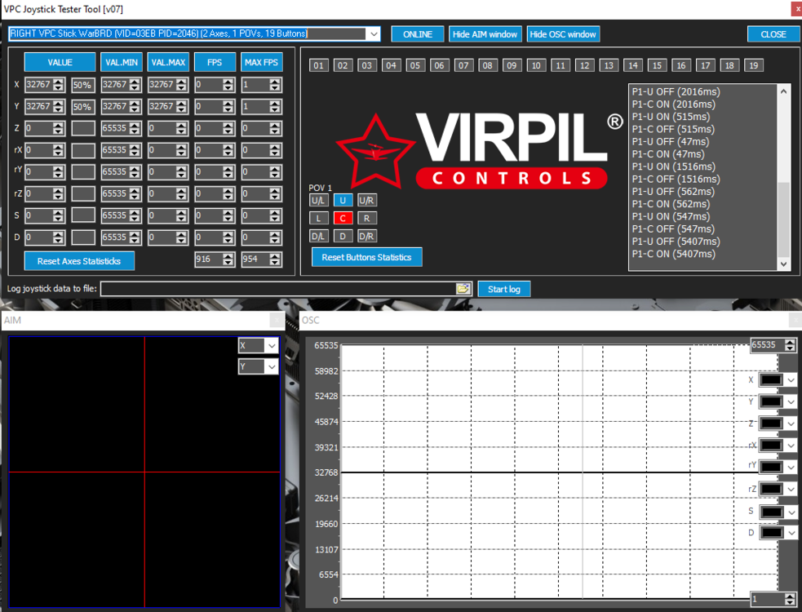802x612 pixels.
Task: Select POV 1 U direction
Action: pos(343,200)
